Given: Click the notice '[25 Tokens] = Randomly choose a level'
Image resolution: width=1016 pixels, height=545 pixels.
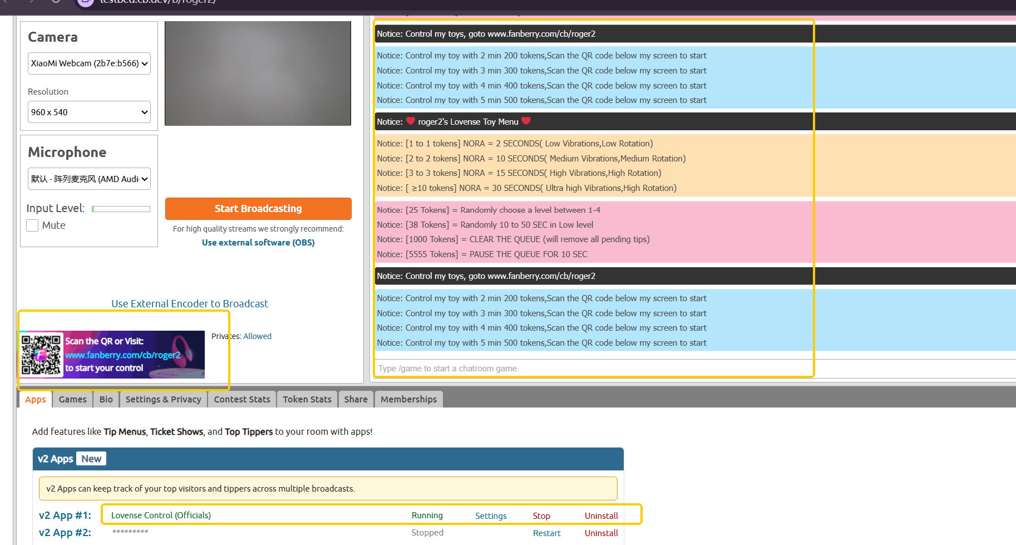Looking at the screenshot, I should 489,210.
